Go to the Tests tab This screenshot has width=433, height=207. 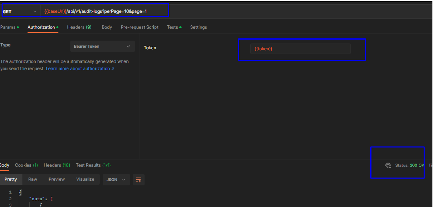[x=172, y=27]
